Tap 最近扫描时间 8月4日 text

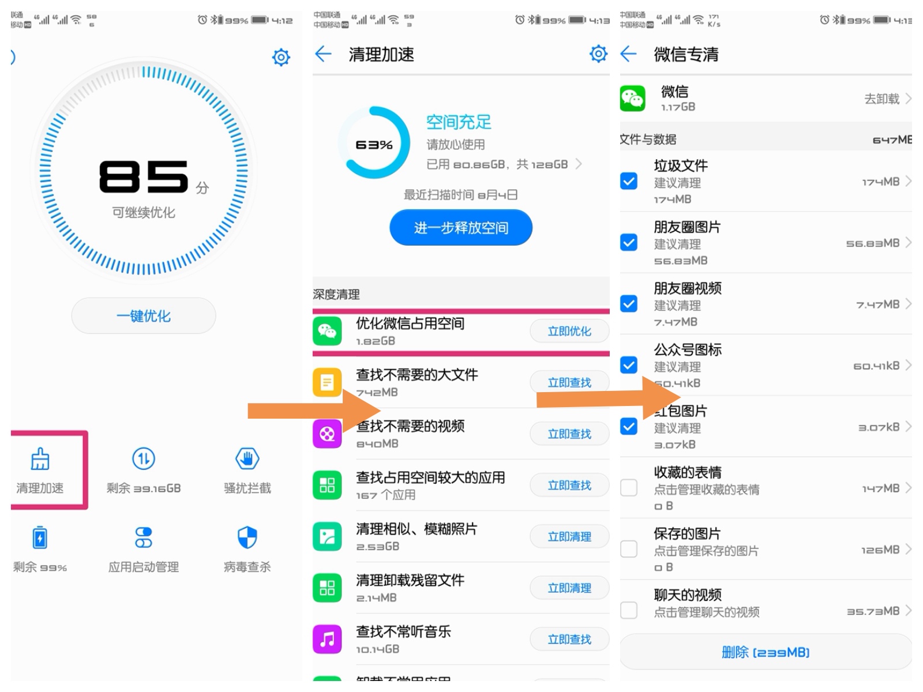[x=460, y=195]
